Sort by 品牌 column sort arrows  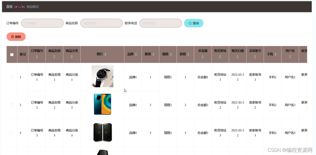(136, 54)
